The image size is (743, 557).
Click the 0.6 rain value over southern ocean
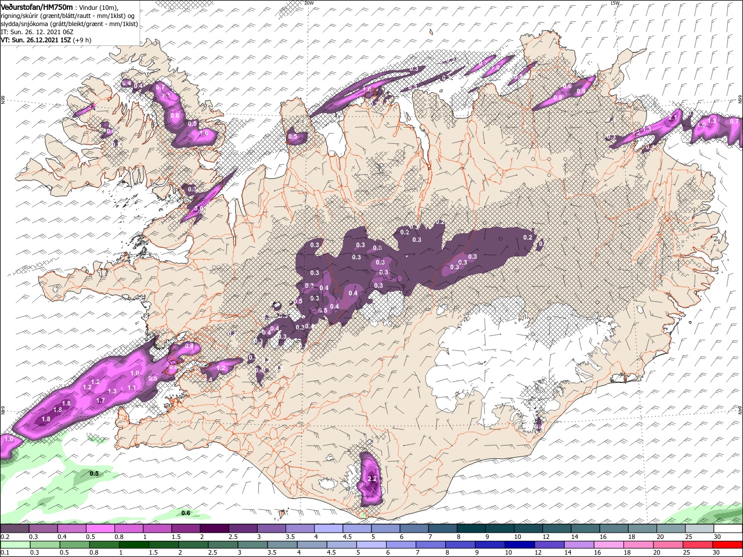pos(186,513)
